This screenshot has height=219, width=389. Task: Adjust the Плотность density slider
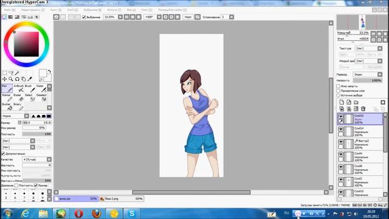click(x=36, y=134)
